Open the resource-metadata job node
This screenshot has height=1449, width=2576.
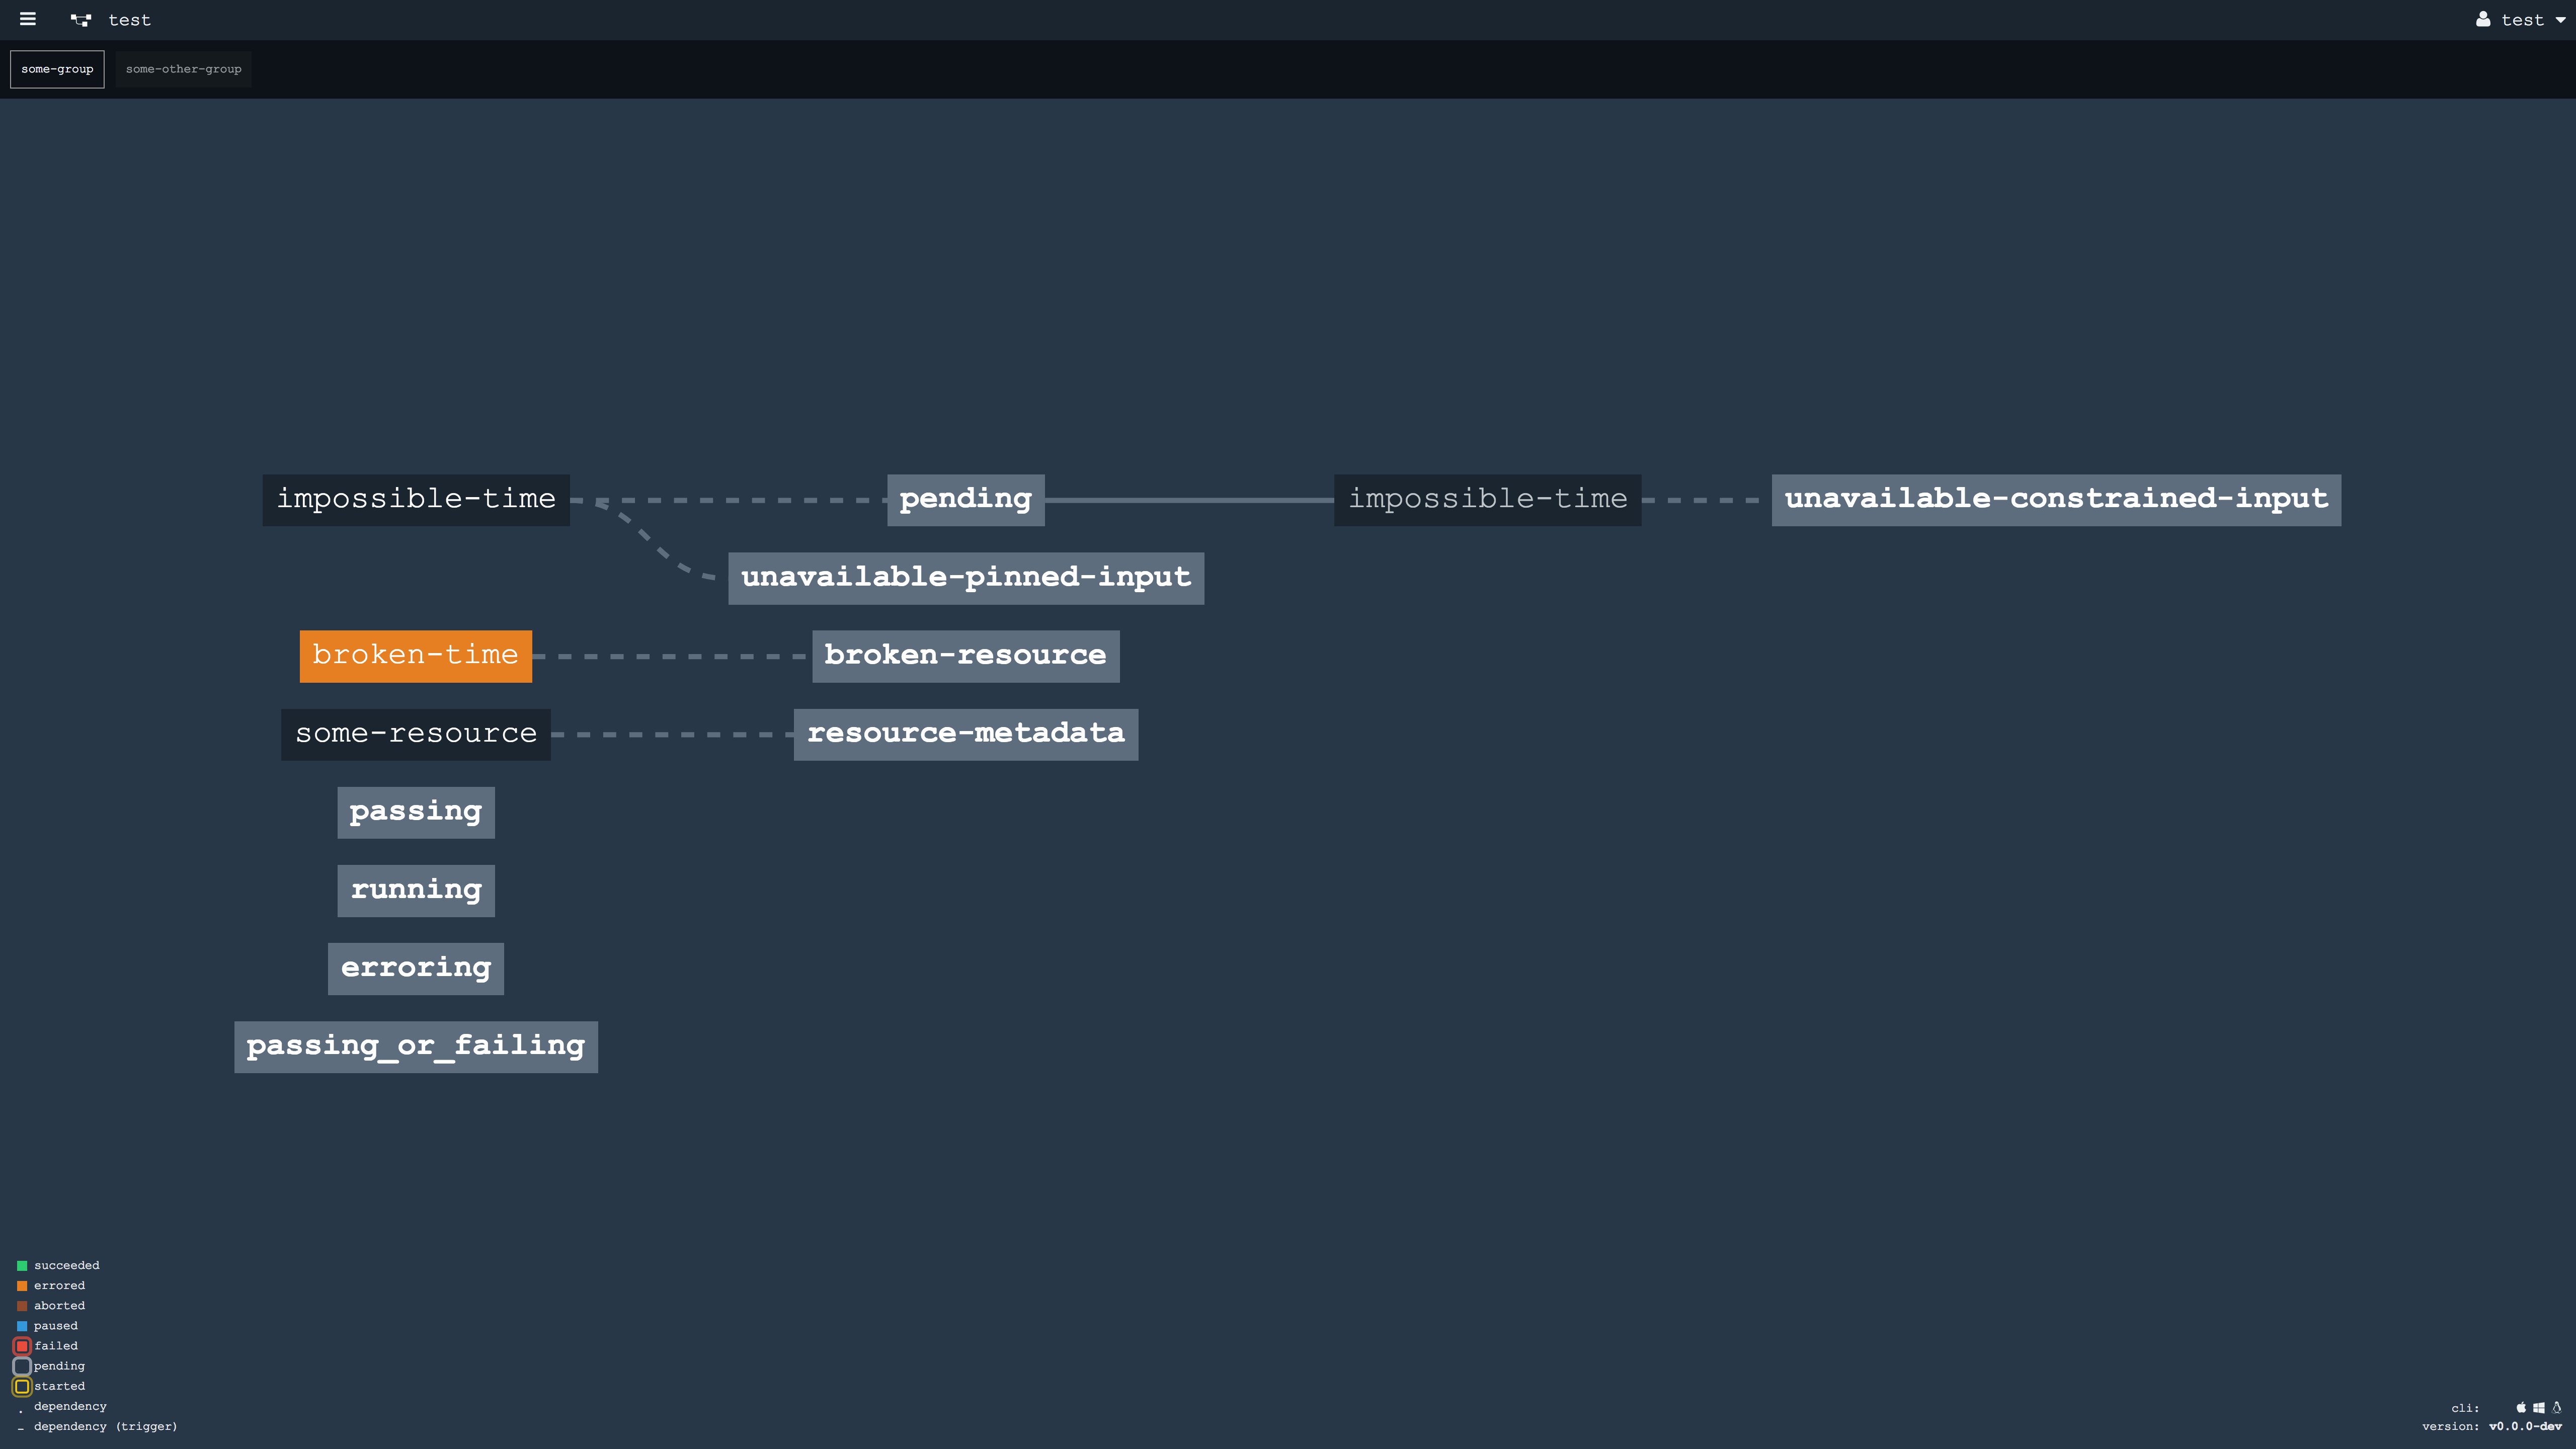pos(966,734)
